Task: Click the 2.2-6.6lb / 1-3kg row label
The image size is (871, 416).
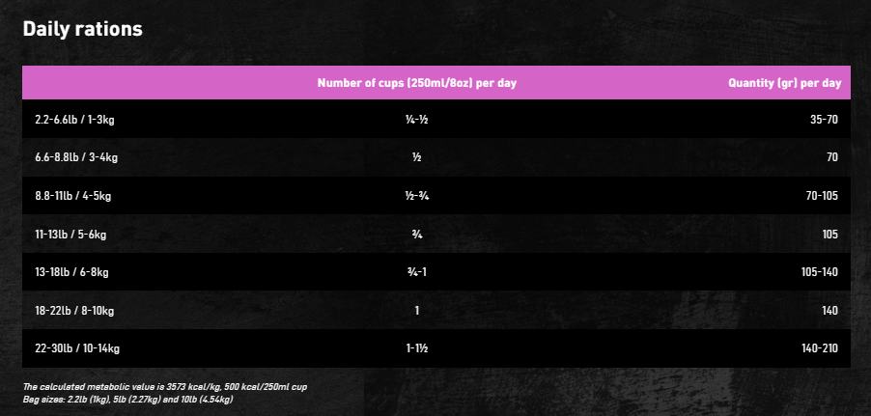Action: coord(74,120)
